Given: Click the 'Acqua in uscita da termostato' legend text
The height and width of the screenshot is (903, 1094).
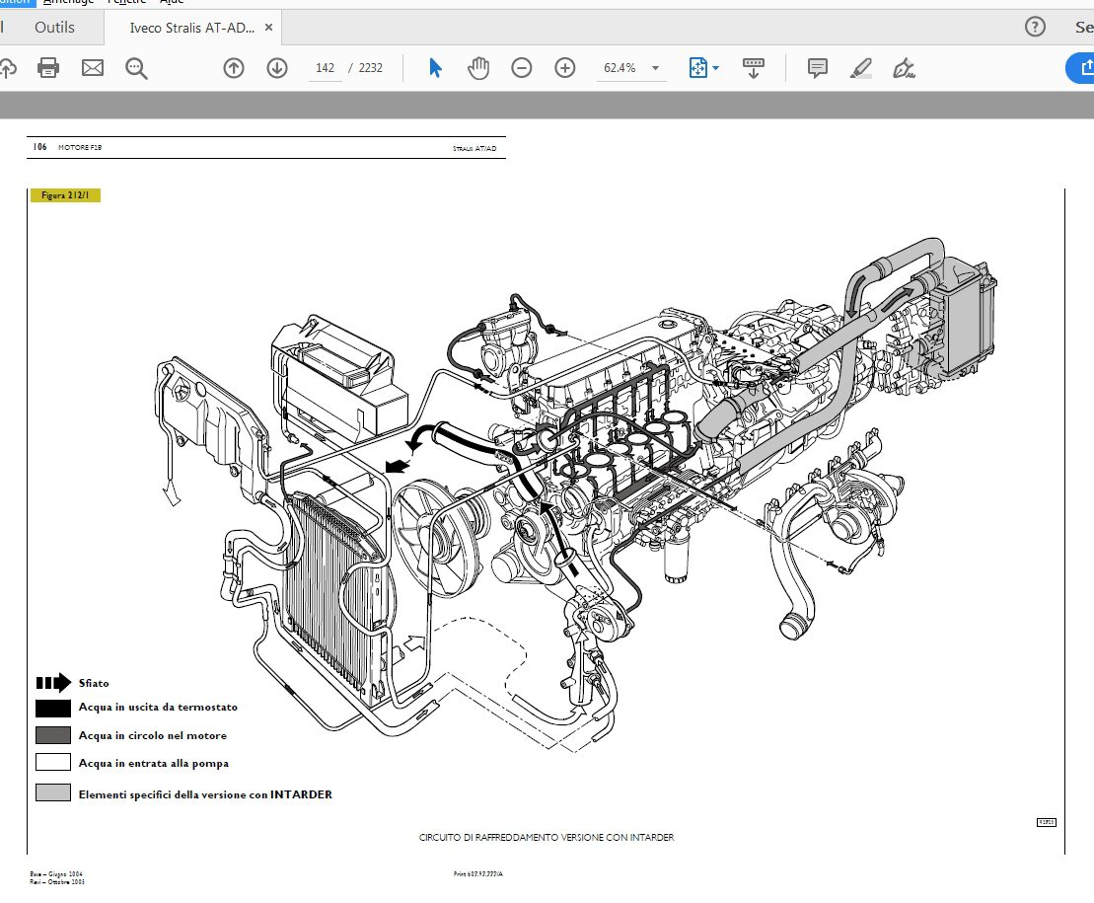Looking at the screenshot, I should [x=158, y=707].
